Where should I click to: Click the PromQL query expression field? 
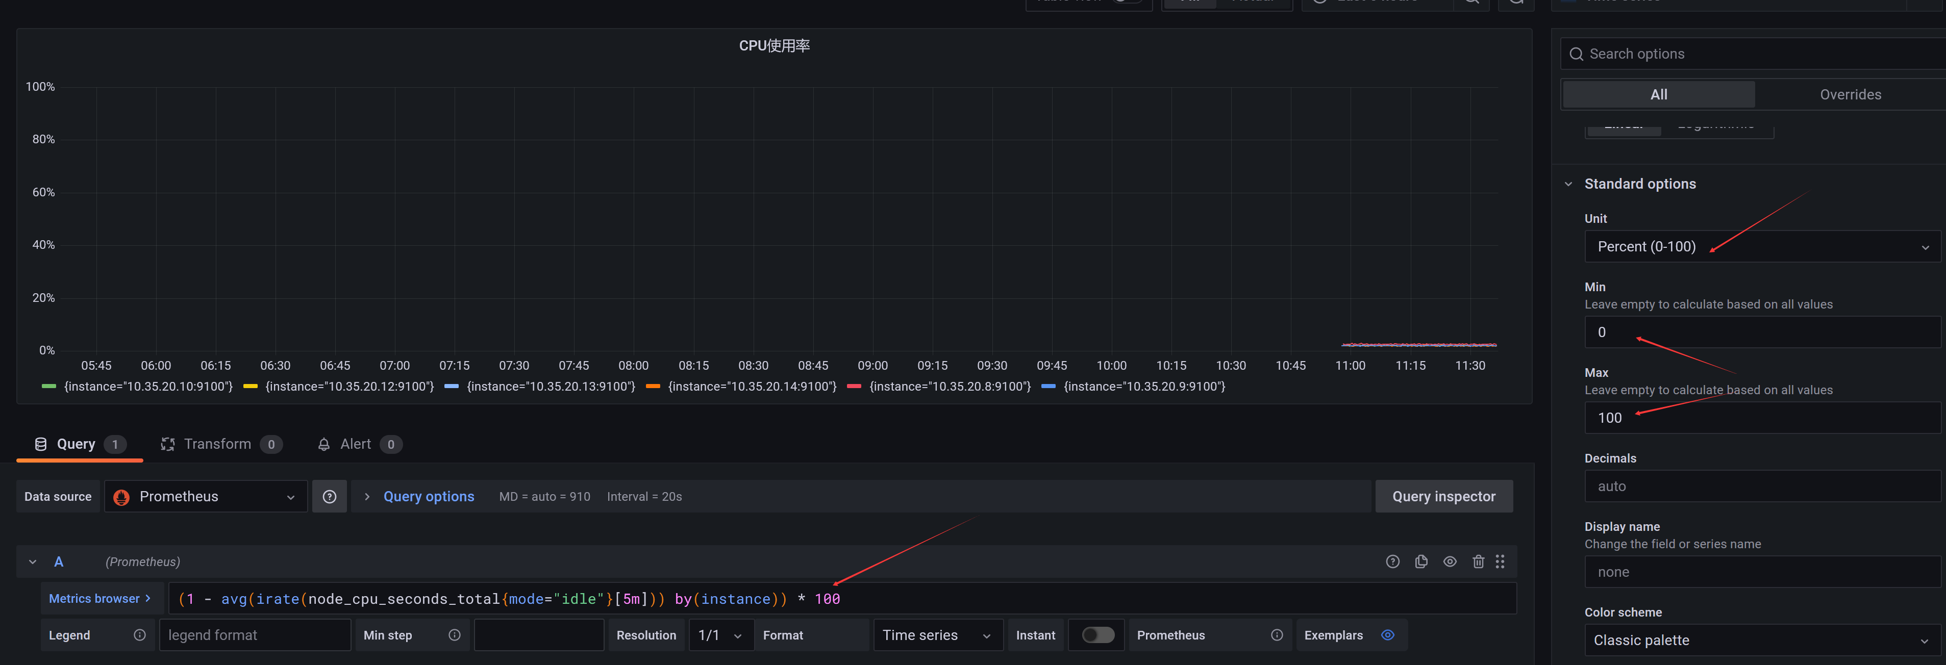tap(841, 599)
